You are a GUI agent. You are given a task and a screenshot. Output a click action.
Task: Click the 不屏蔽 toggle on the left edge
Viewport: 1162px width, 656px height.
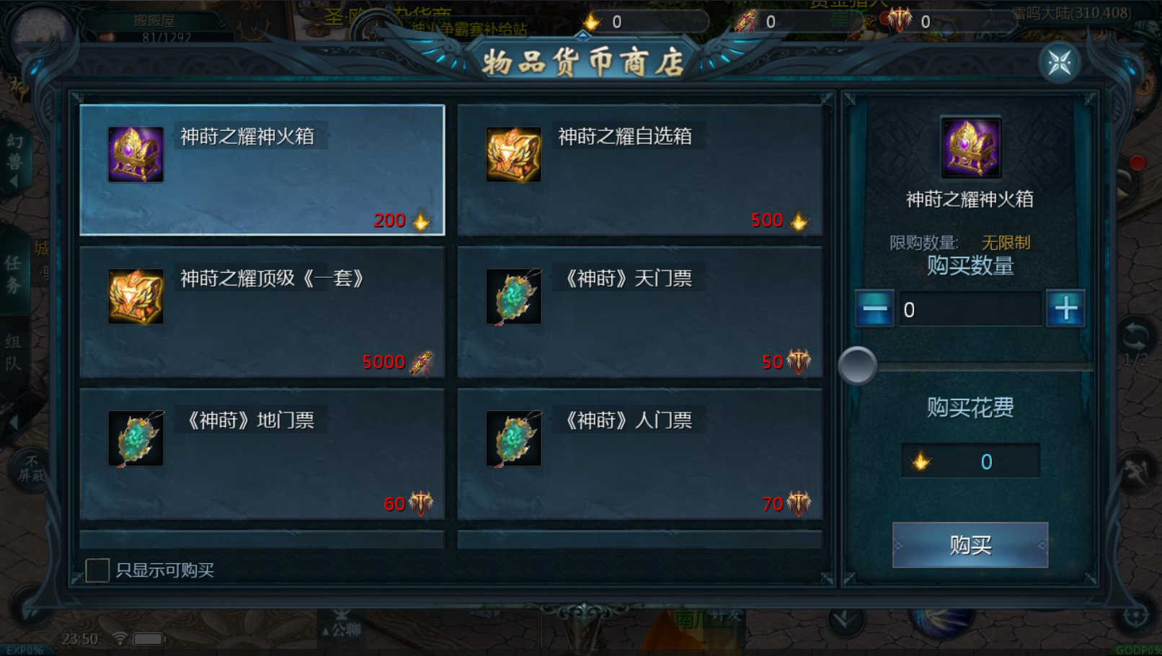click(30, 468)
